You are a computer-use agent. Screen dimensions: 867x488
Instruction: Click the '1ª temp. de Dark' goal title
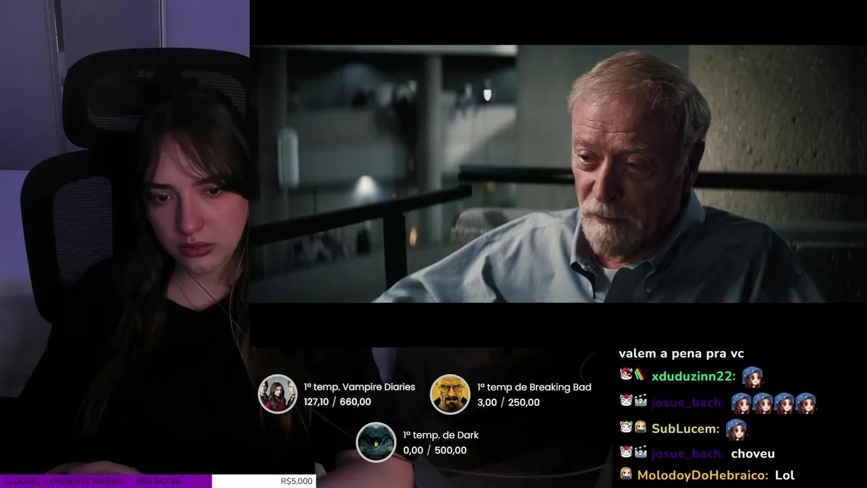coord(441,435)
